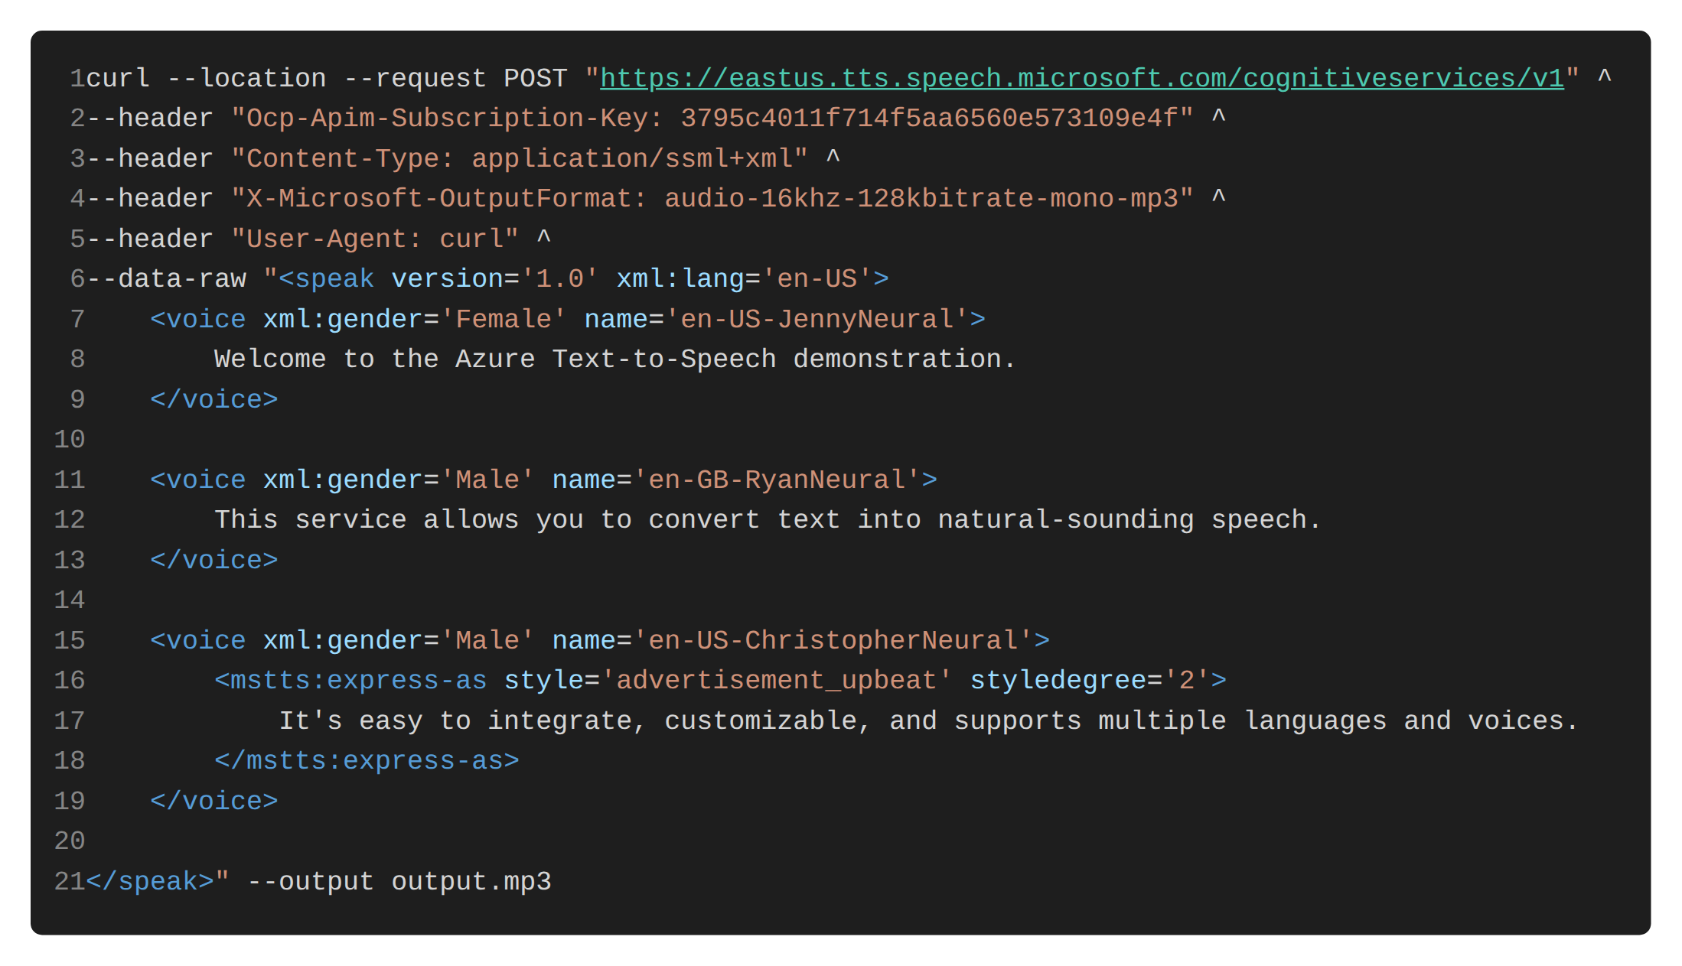Click the advertisement_upbeat style value
The height and width of the screenshot is (966, 1682).
click(x=777, y=681)
